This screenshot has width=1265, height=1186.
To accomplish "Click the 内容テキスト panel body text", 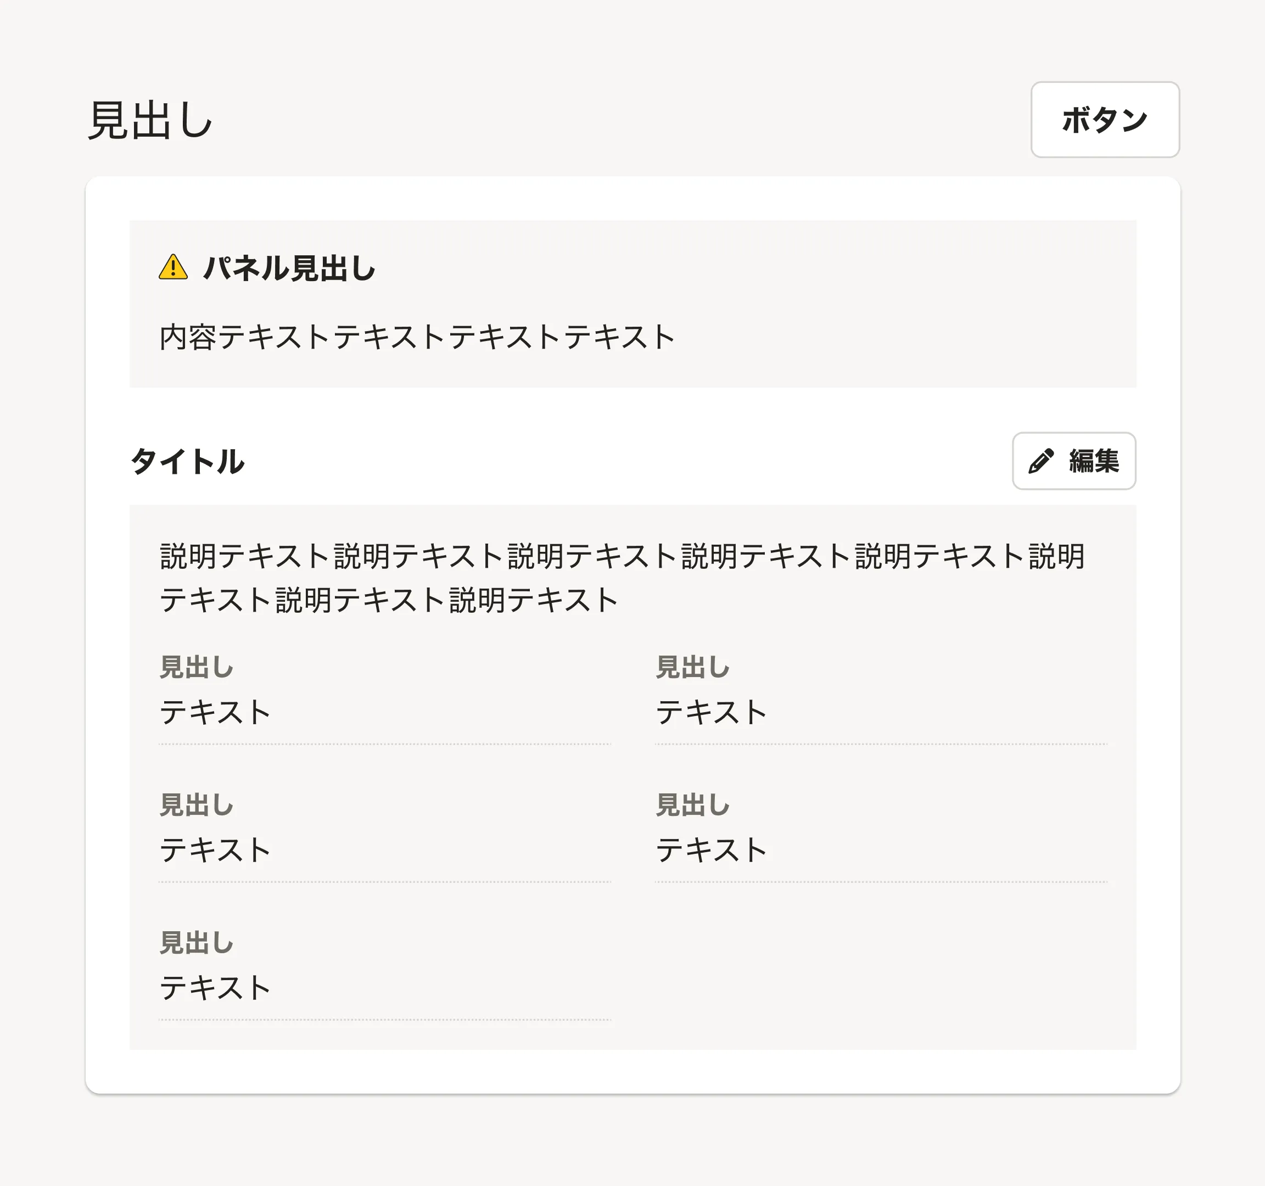I will click(x=417, y=337).
